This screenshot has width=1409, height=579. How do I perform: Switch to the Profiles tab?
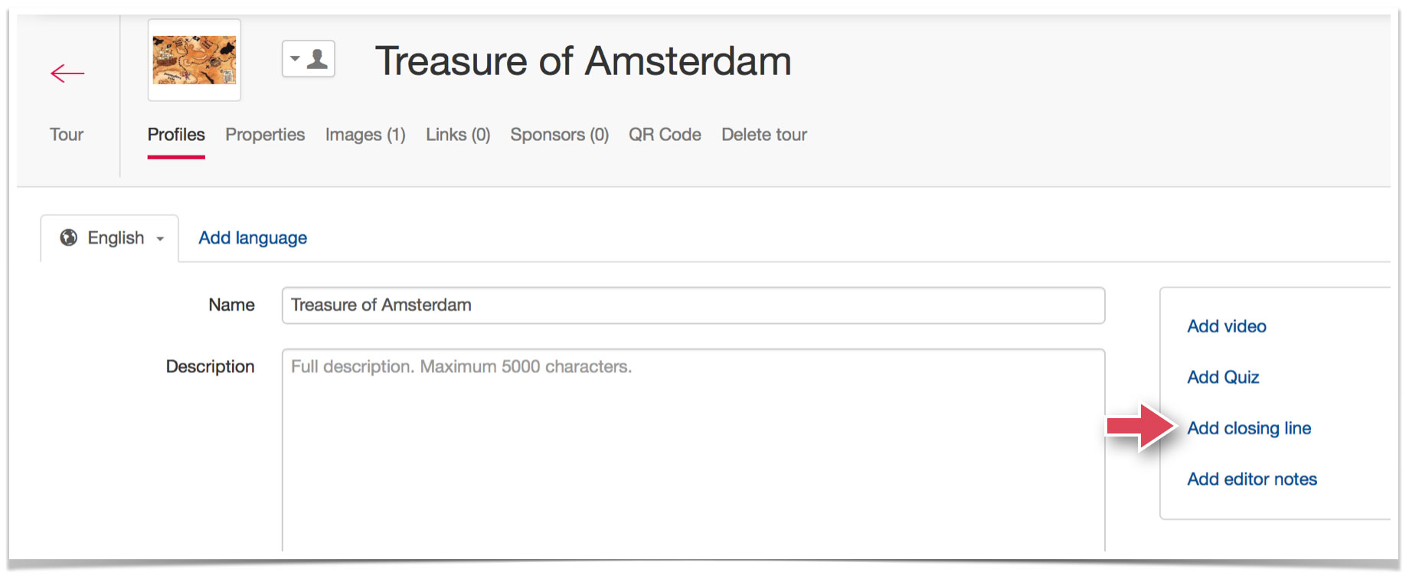point(176,135)
